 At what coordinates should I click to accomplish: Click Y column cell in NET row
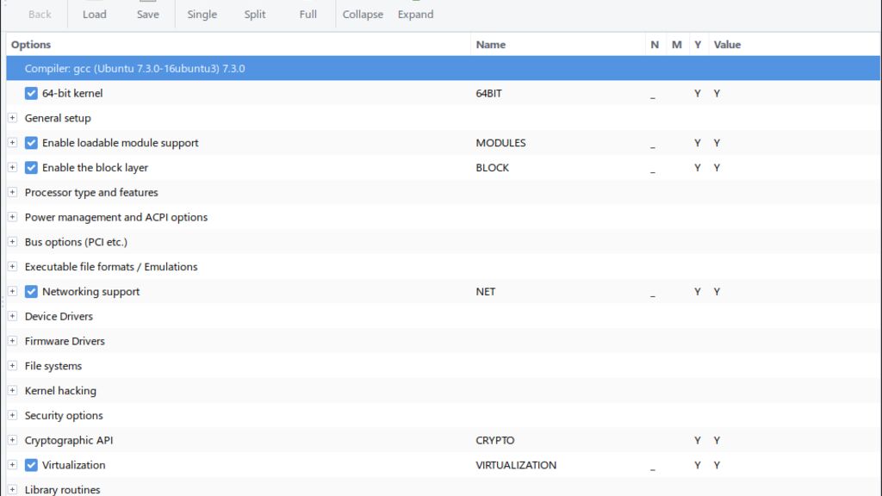(698, 291)
